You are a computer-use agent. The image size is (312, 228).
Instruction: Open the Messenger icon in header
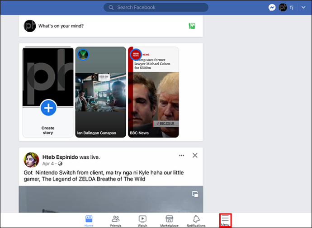pos(272,8)
